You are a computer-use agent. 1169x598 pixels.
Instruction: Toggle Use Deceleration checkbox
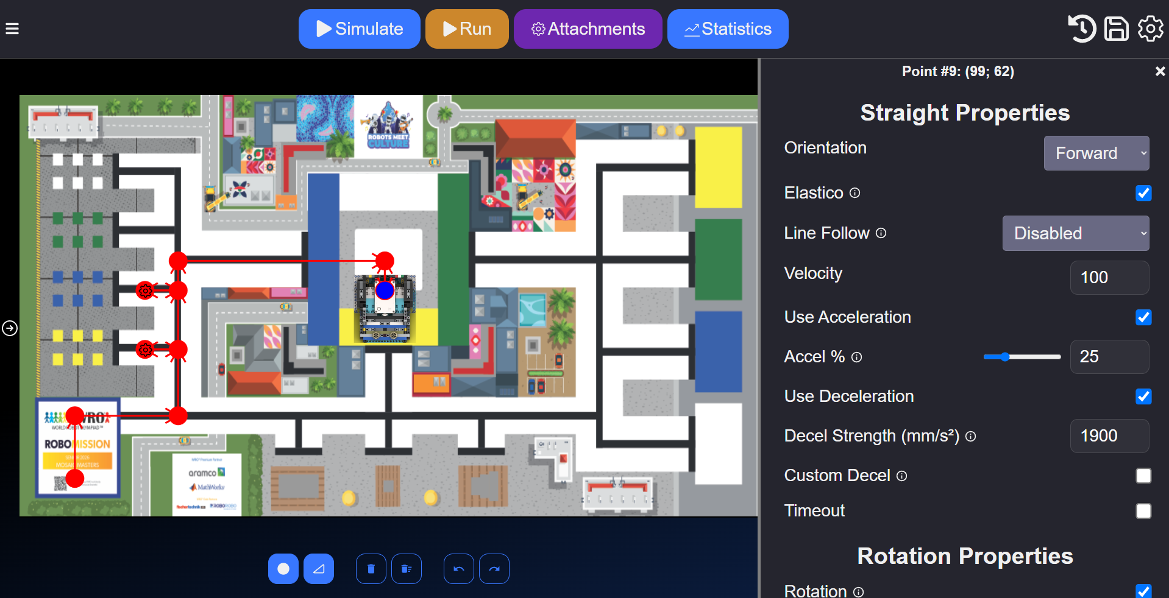1143,396
